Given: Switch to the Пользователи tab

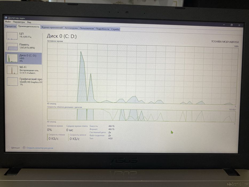Looking at the screenshot, I should 87,29.
